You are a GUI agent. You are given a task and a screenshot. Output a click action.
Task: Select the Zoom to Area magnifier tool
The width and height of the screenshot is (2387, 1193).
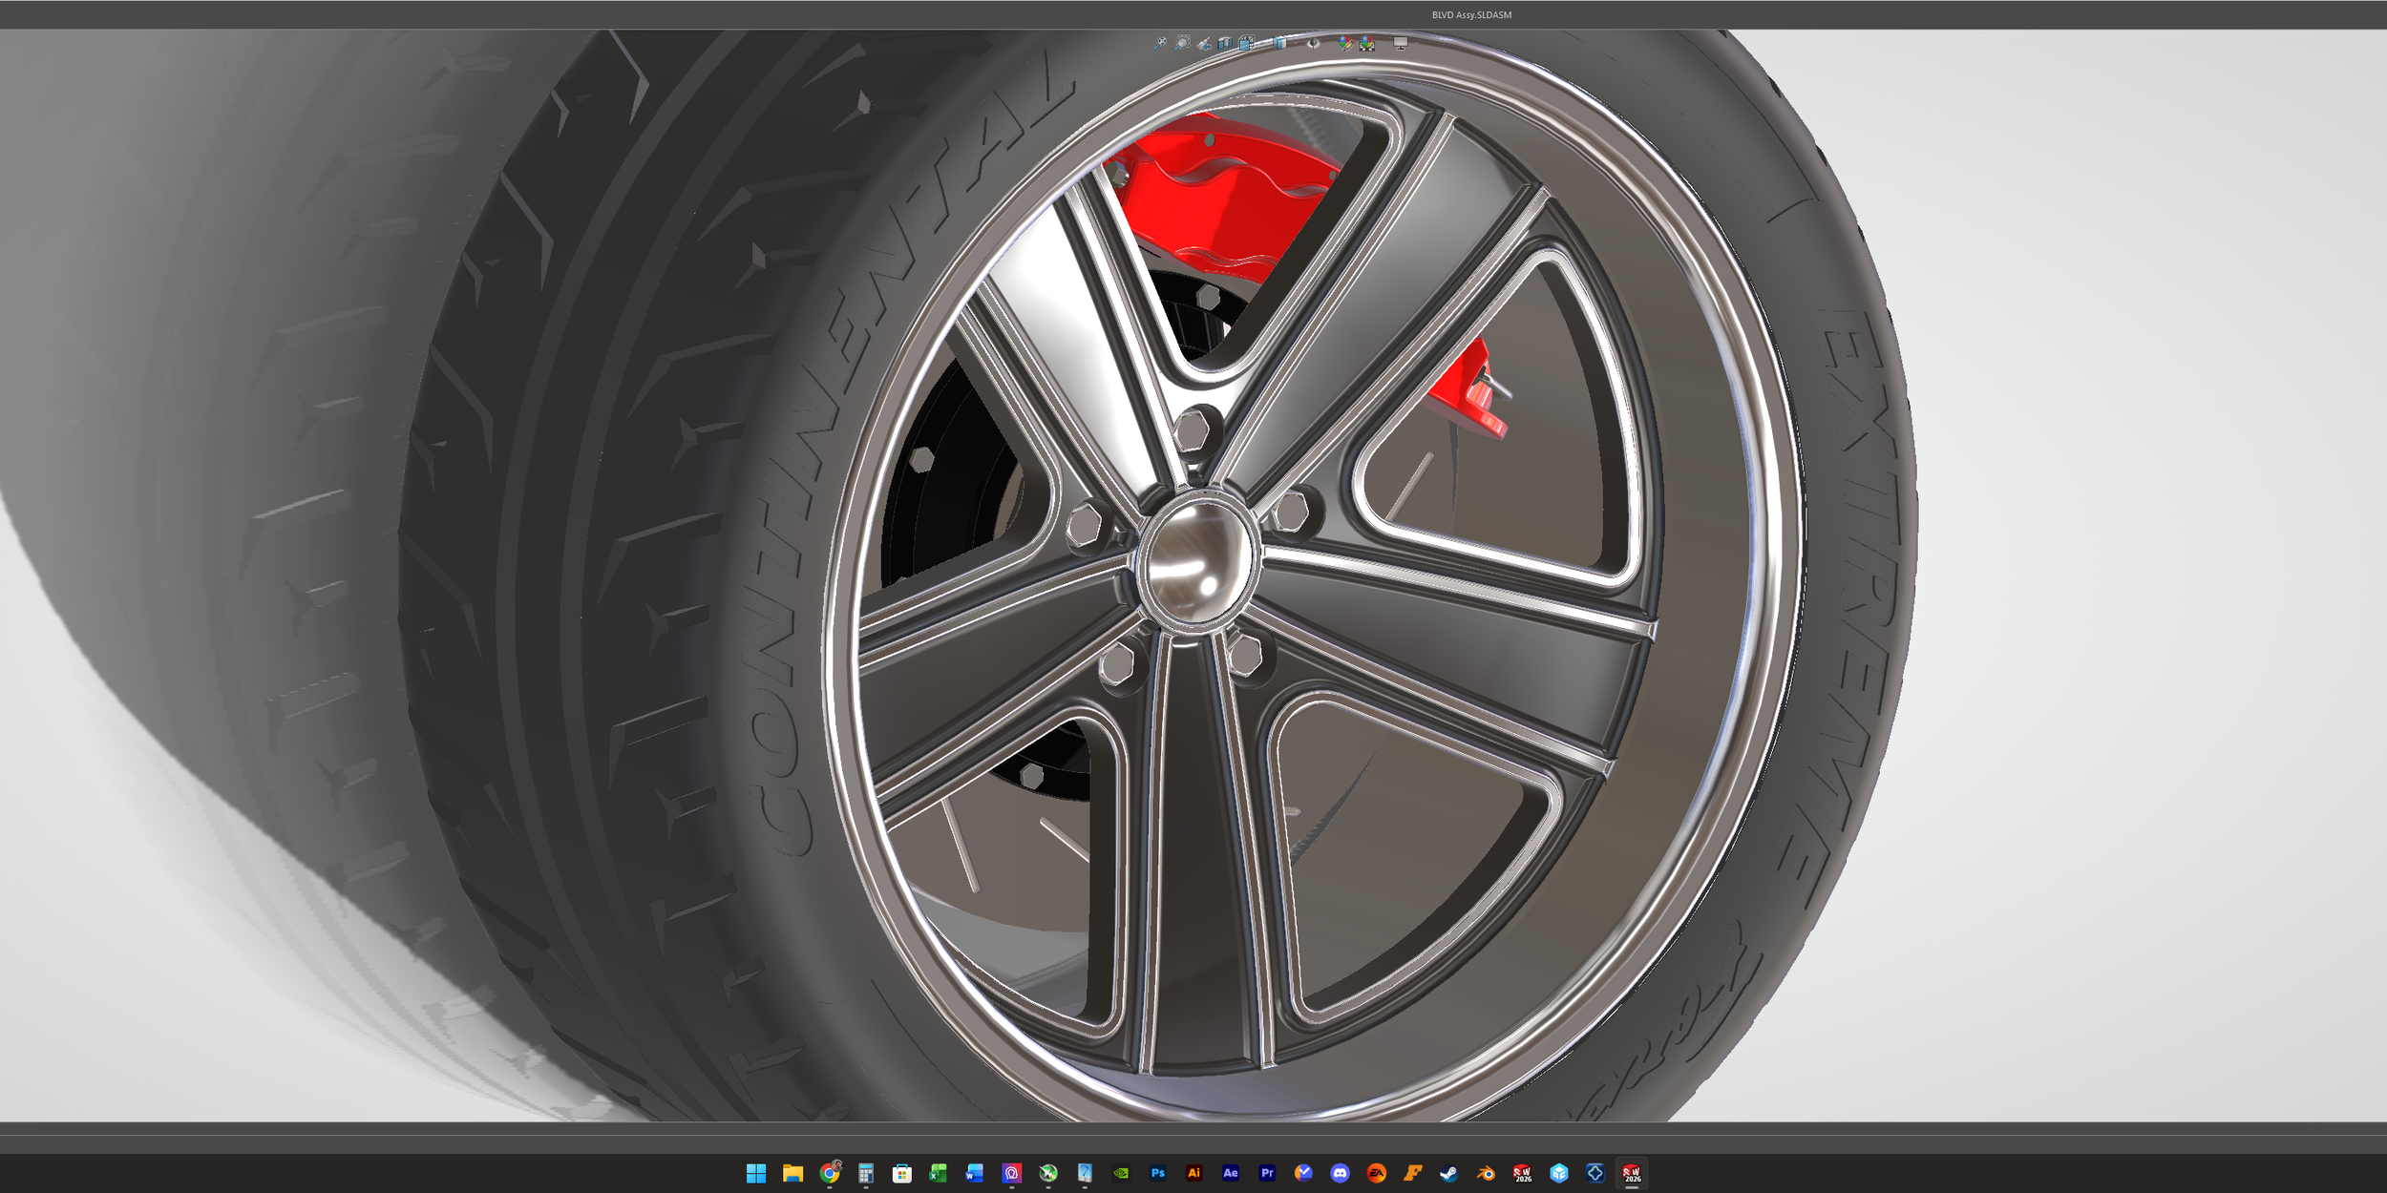coord(1182,43)
